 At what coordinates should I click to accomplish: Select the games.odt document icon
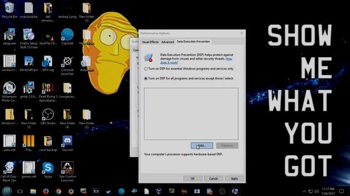click(28, 170)
